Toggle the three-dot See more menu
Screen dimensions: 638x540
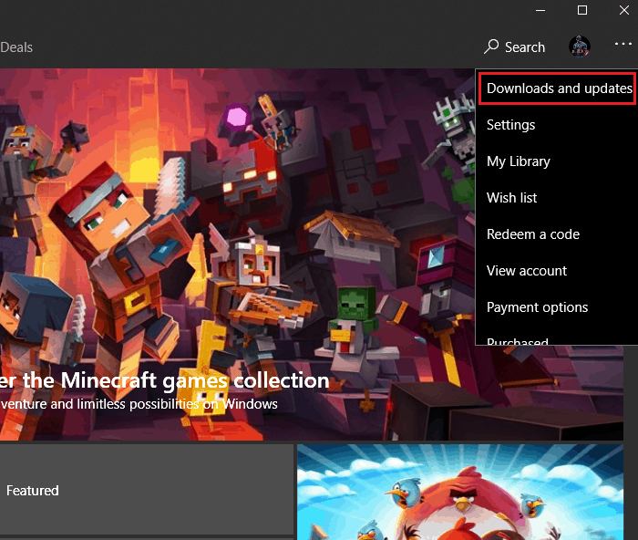623,43
